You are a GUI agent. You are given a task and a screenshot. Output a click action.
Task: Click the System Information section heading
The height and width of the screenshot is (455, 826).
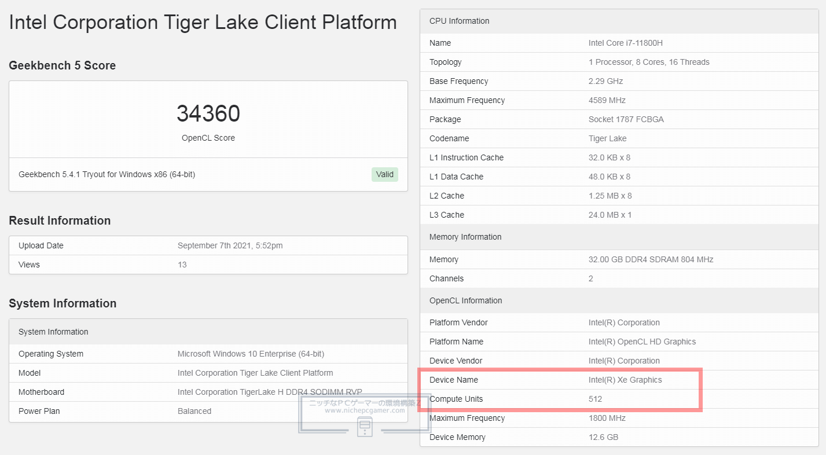tap(63, 303)
